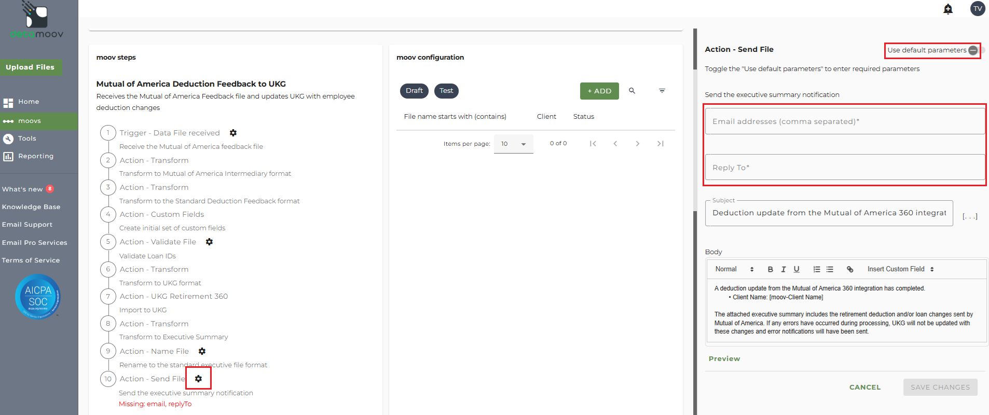Open the notifications bell
This screenshot has height=415, width=989.
click(948, 9)
